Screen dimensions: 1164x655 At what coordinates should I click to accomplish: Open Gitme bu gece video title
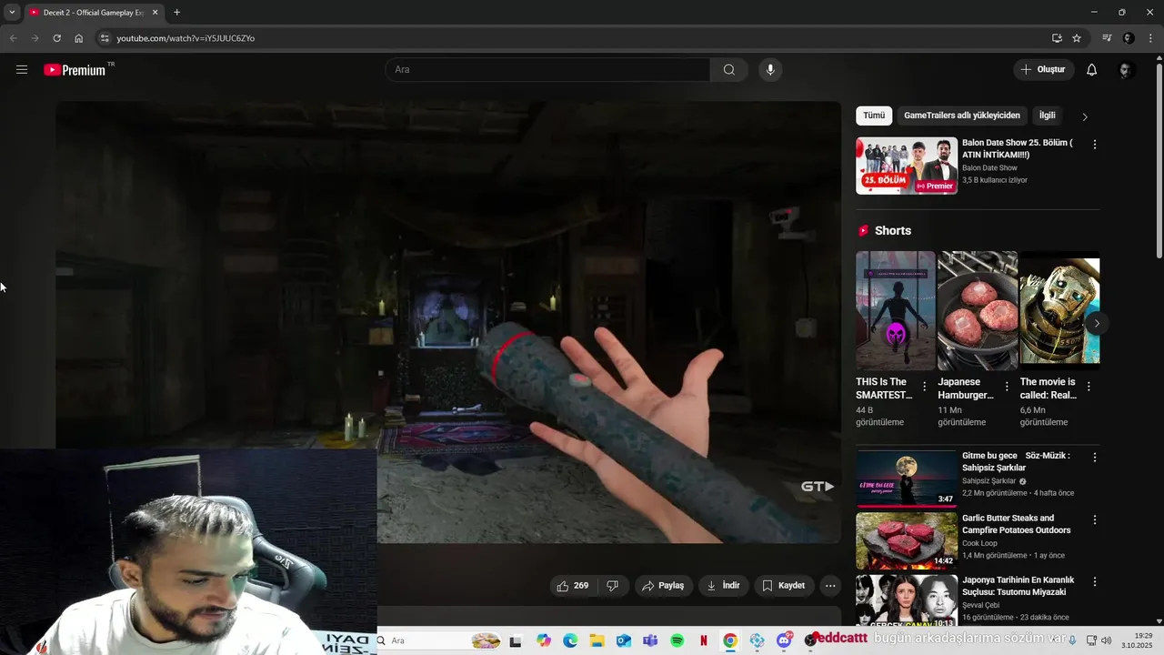coord(1016,461)
